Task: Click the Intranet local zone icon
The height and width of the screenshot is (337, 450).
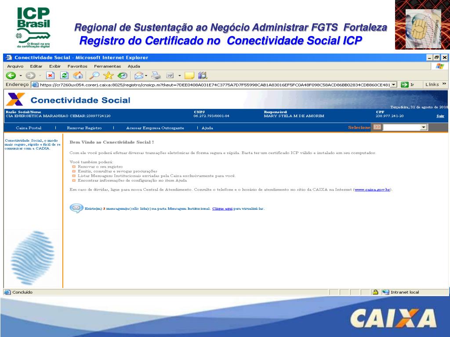Action: point(386,292)
